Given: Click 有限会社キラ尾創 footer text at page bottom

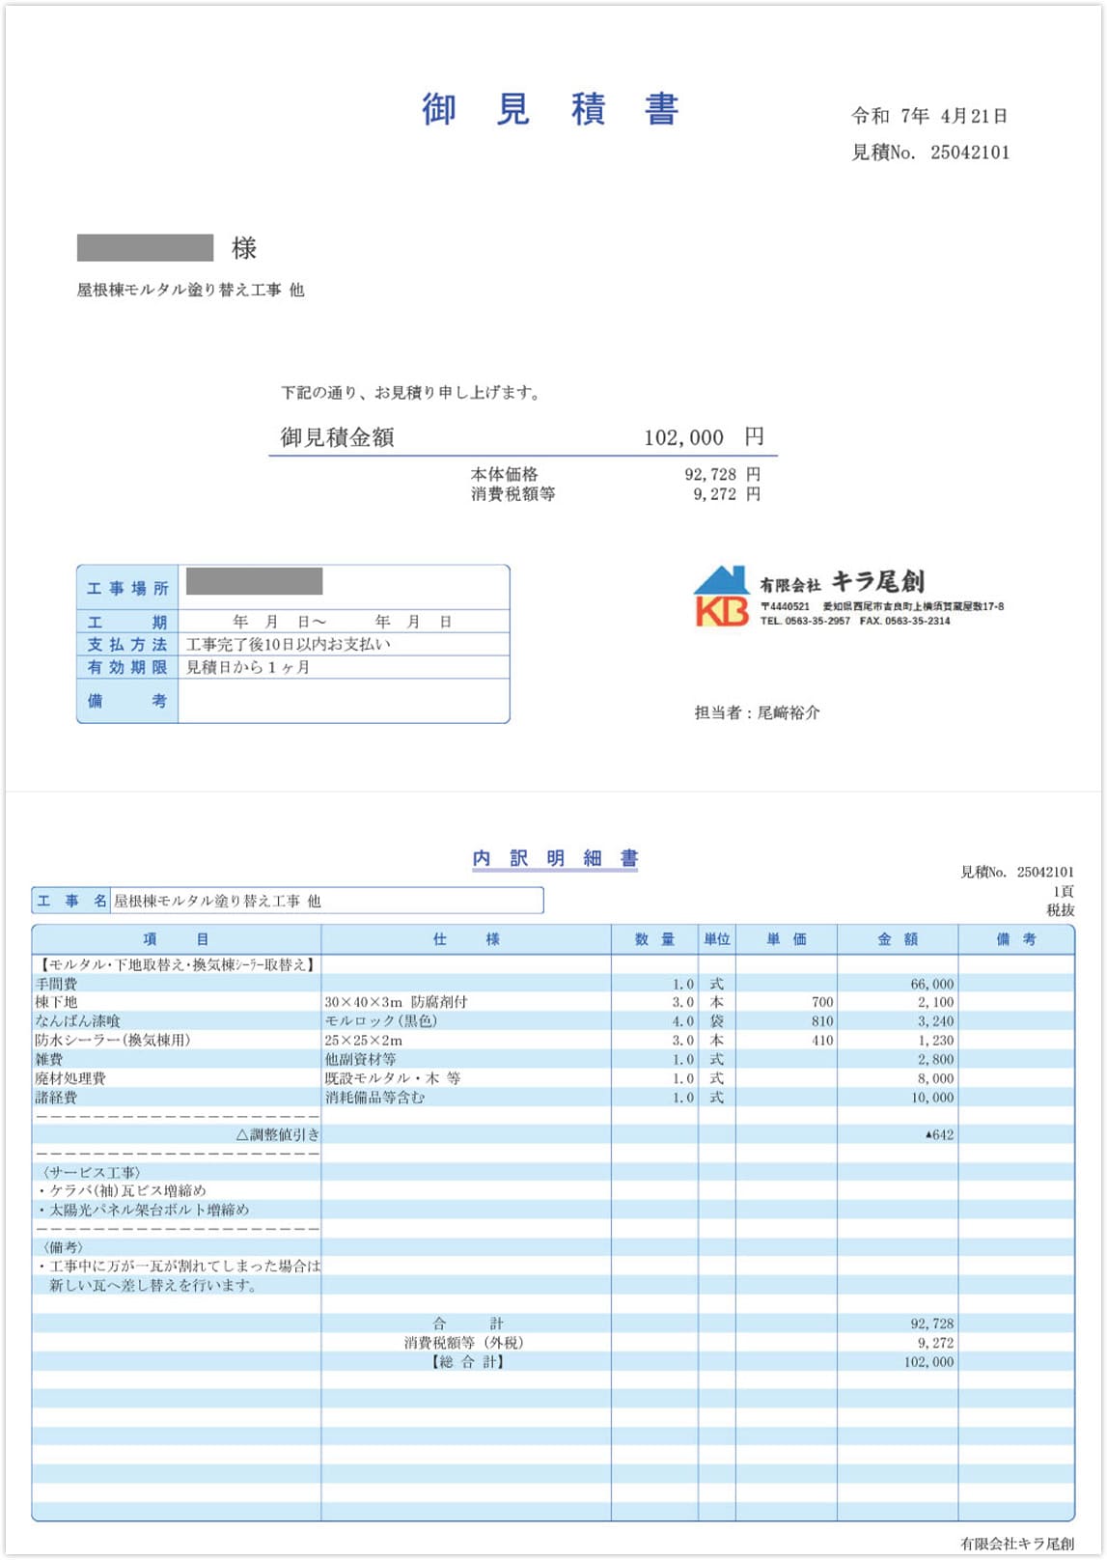Looking at the screenshot, I should point(1017,1544).
